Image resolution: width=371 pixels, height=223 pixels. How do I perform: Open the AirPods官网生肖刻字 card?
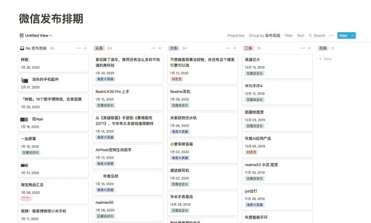tap(128, 157)
